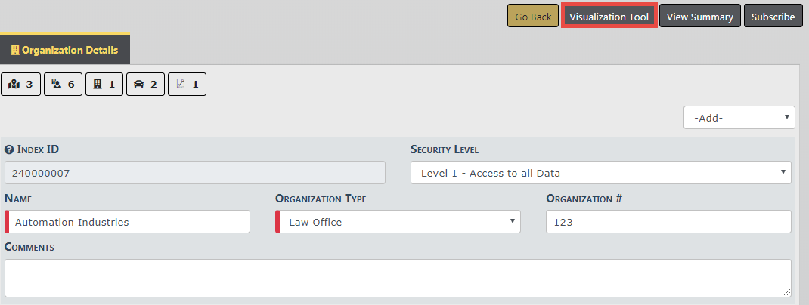Click inside the Comments text area
The width and height of the screenshot is (809, 305).
click(x=397, y=278)
